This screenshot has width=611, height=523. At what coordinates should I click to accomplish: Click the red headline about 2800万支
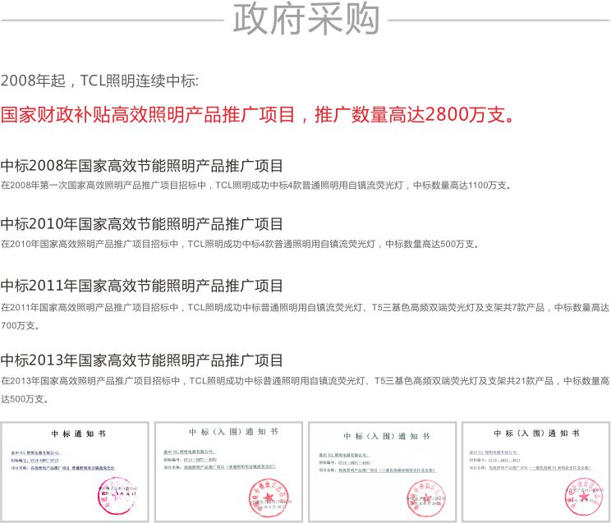click(259, 115)
